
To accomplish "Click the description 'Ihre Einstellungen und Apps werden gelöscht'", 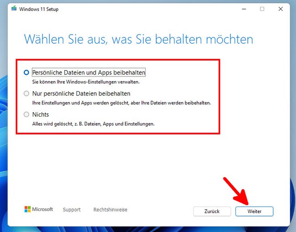I will pos(81,103).
